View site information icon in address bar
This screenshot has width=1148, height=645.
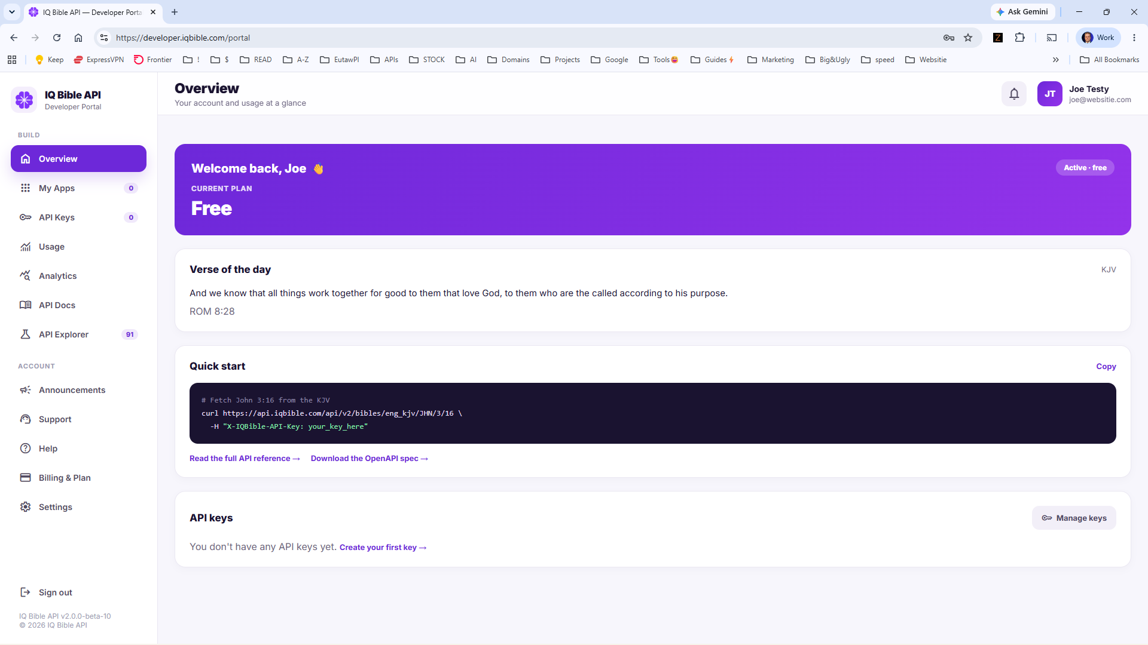[104, 38]
